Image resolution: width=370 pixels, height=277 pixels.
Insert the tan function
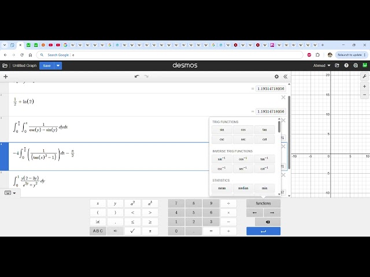pos(264,130)
